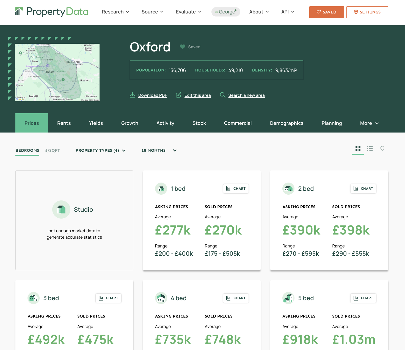Open the 18 MONTHS time range dropdown

pos(159,150)
